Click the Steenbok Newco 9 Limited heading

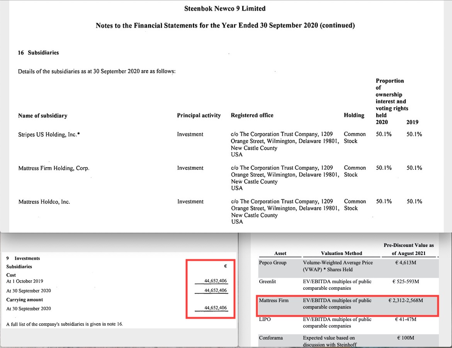225,8
